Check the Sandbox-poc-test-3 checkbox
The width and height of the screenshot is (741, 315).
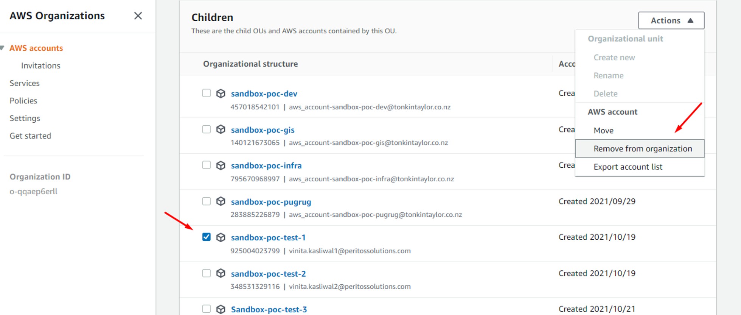coord(206,309)
